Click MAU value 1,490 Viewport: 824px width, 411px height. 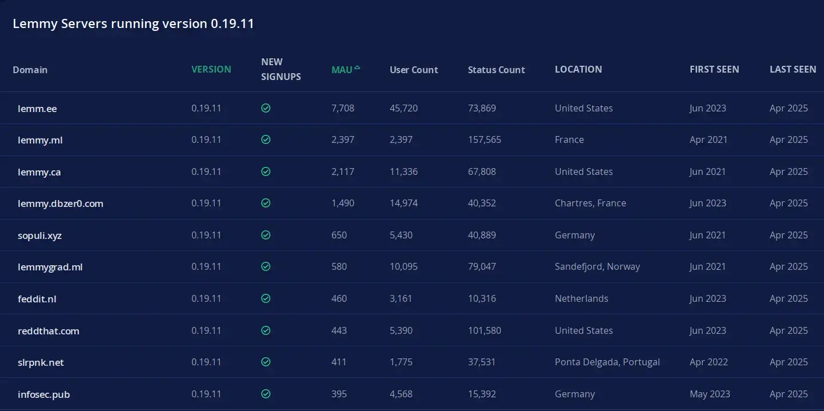point(343,203)
